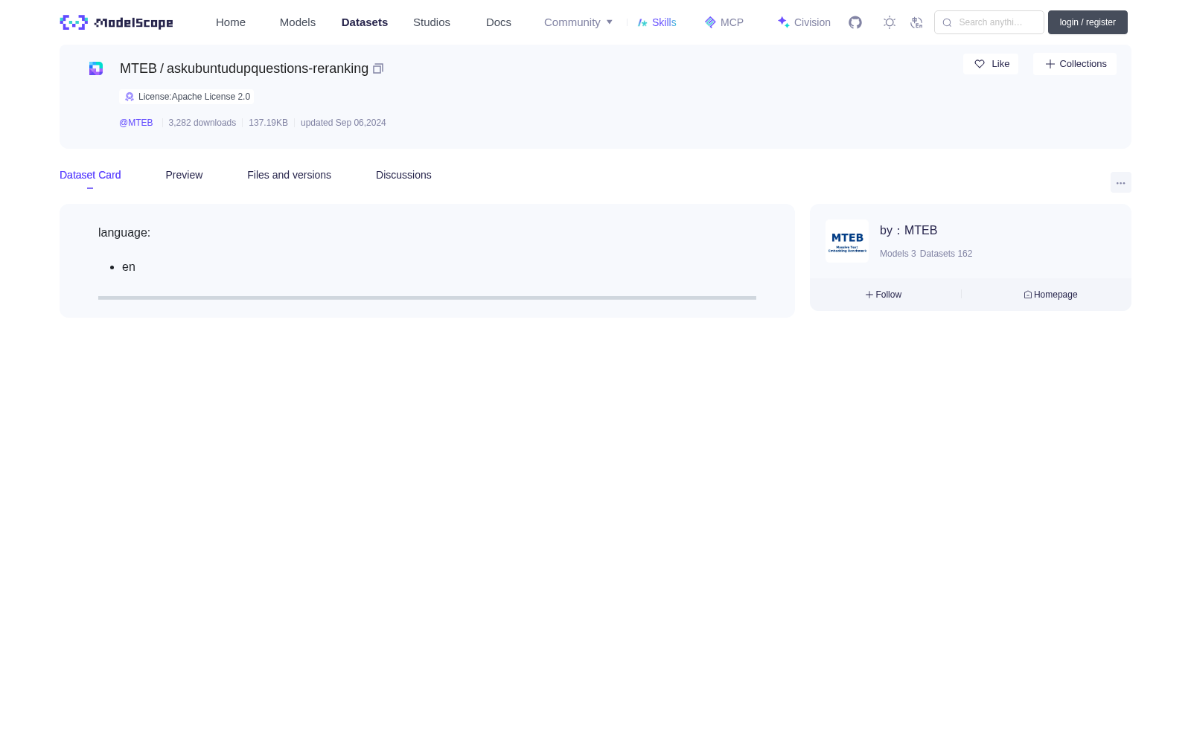Click the 'language:' heading in the card
Screen dimensions: 1191x744
pyautogui.click(x=124, y=233)
